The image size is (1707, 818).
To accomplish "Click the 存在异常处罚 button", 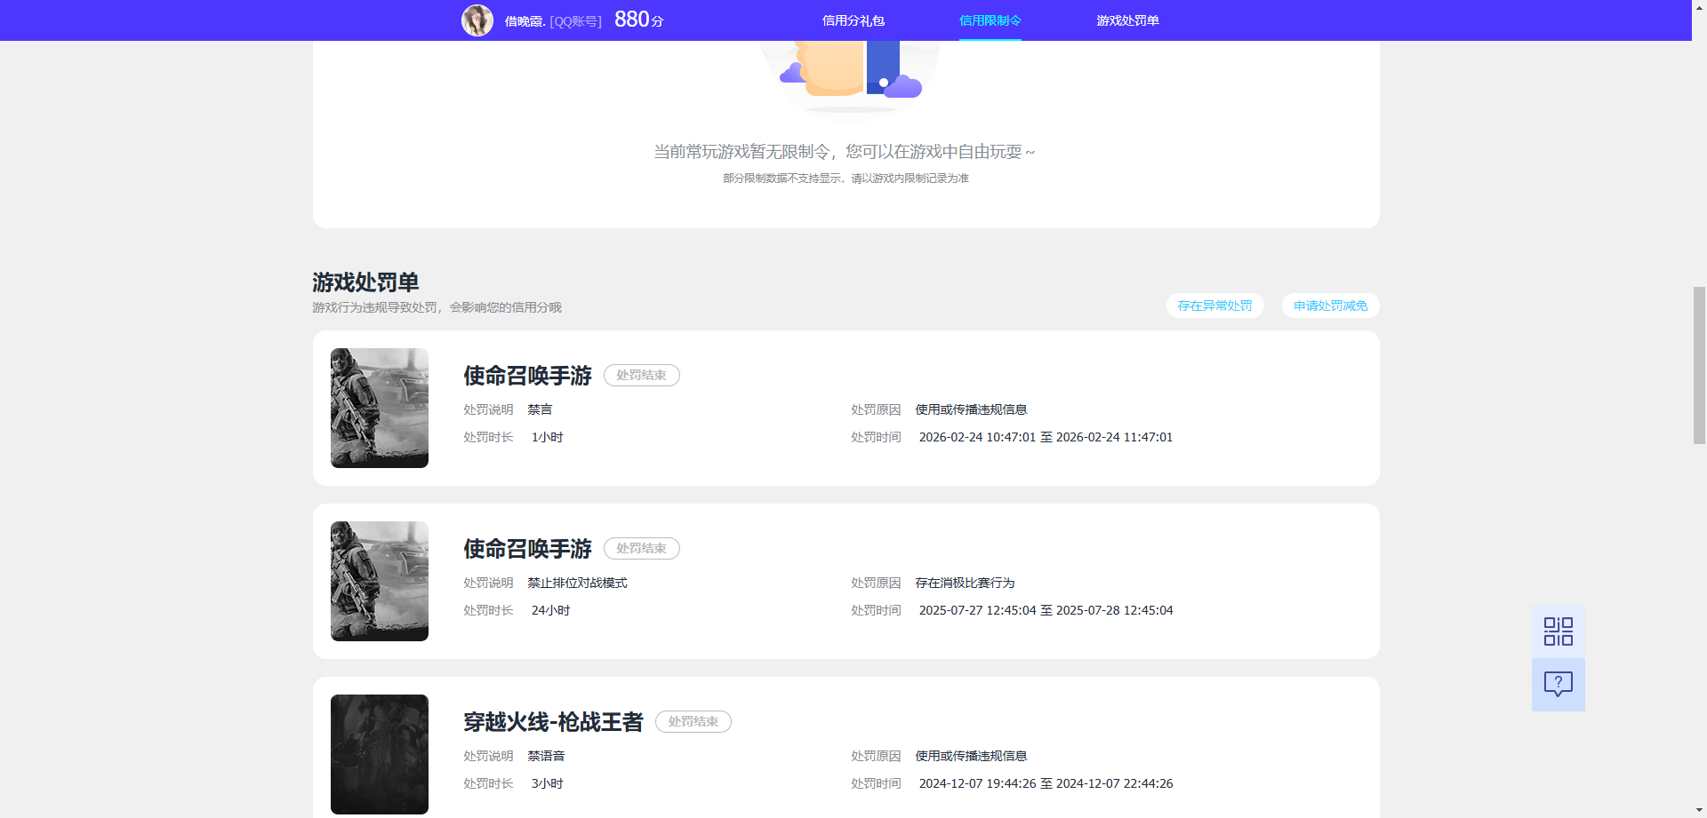I will (x=1214, y=306).
